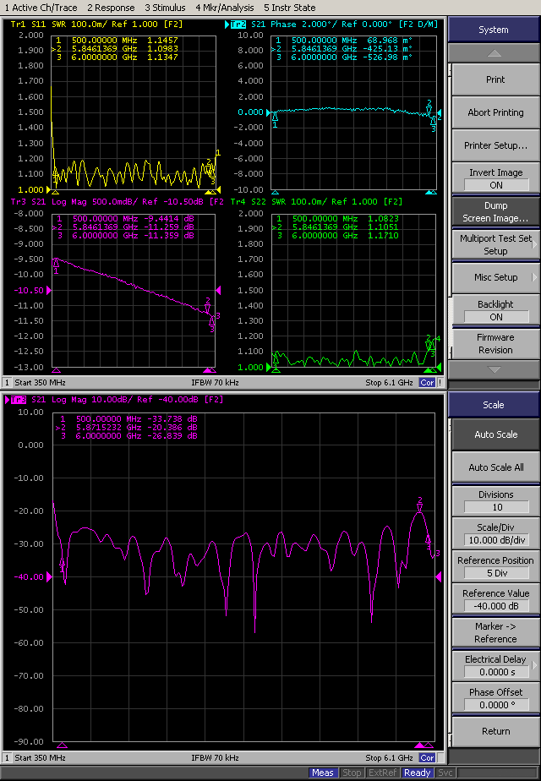Screen dimensions: 541x781
Task: Click the Ready indicator in the status bar
Action: click(x=417, y=773)
